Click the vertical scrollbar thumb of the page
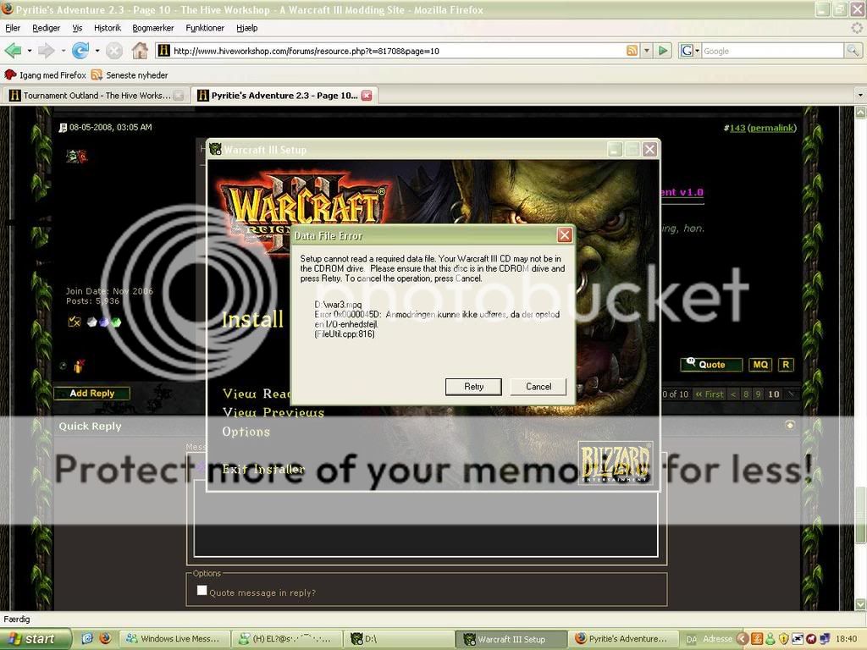The height and width of the screenshot is (650, 867). point(860,515)
